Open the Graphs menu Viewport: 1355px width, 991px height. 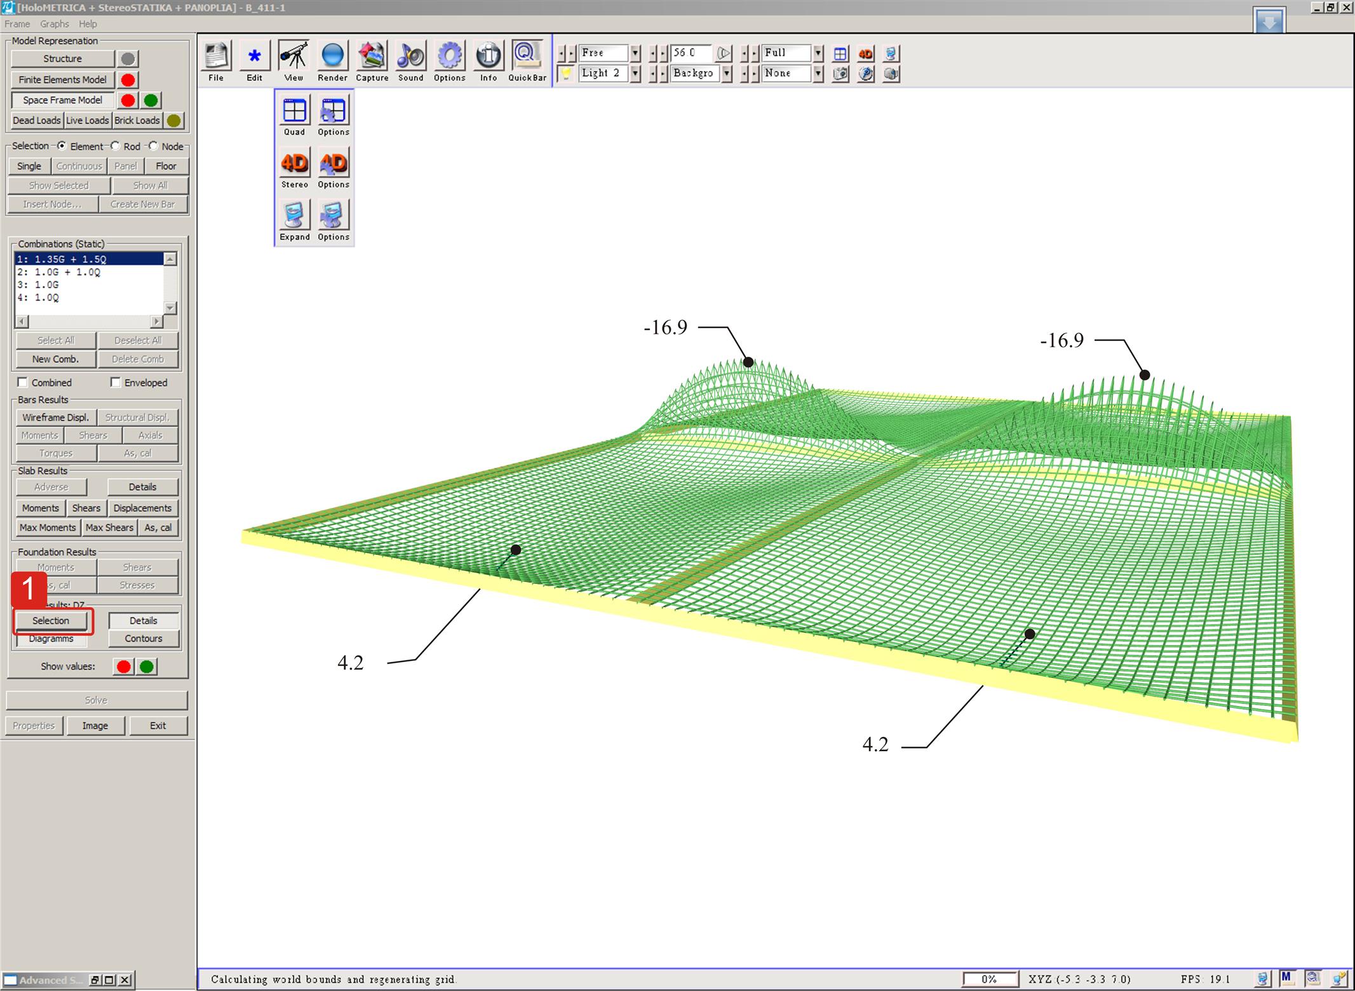point(54,24)
